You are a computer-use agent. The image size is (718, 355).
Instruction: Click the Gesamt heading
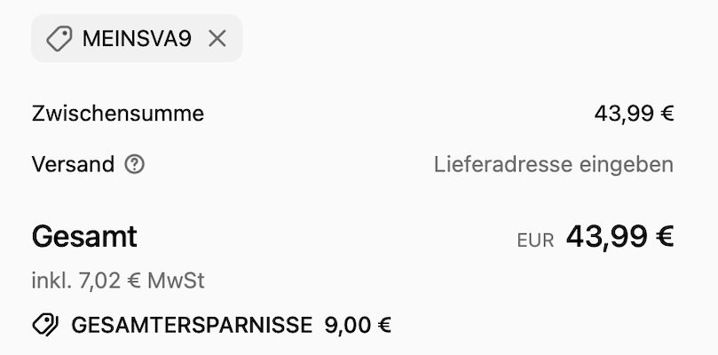84,237
